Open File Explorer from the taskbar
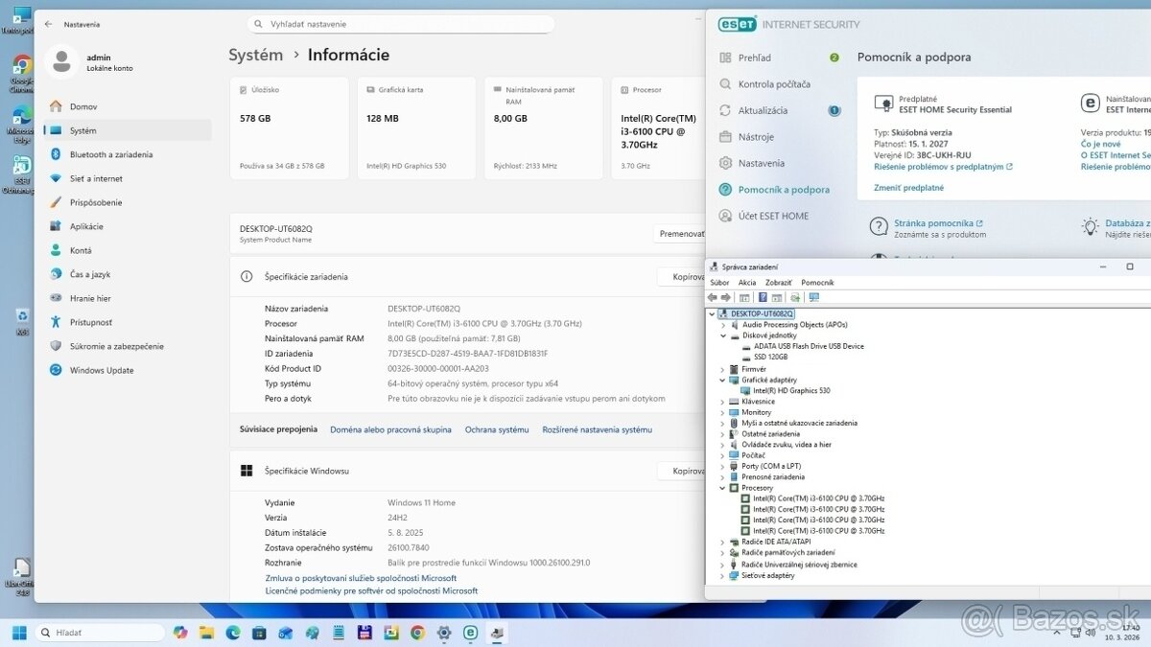Screen dimensions: 1151x647 coord(206,633)
